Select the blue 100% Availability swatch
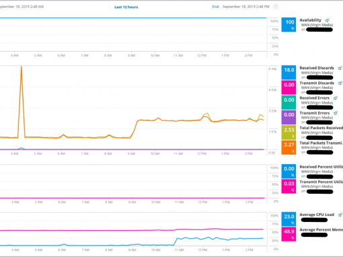This screenshot has width=343, height=257. point(289,25)
